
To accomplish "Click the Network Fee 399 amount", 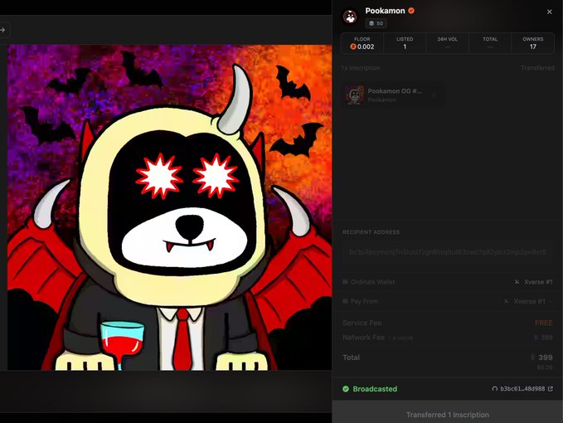I will point(544,338).
